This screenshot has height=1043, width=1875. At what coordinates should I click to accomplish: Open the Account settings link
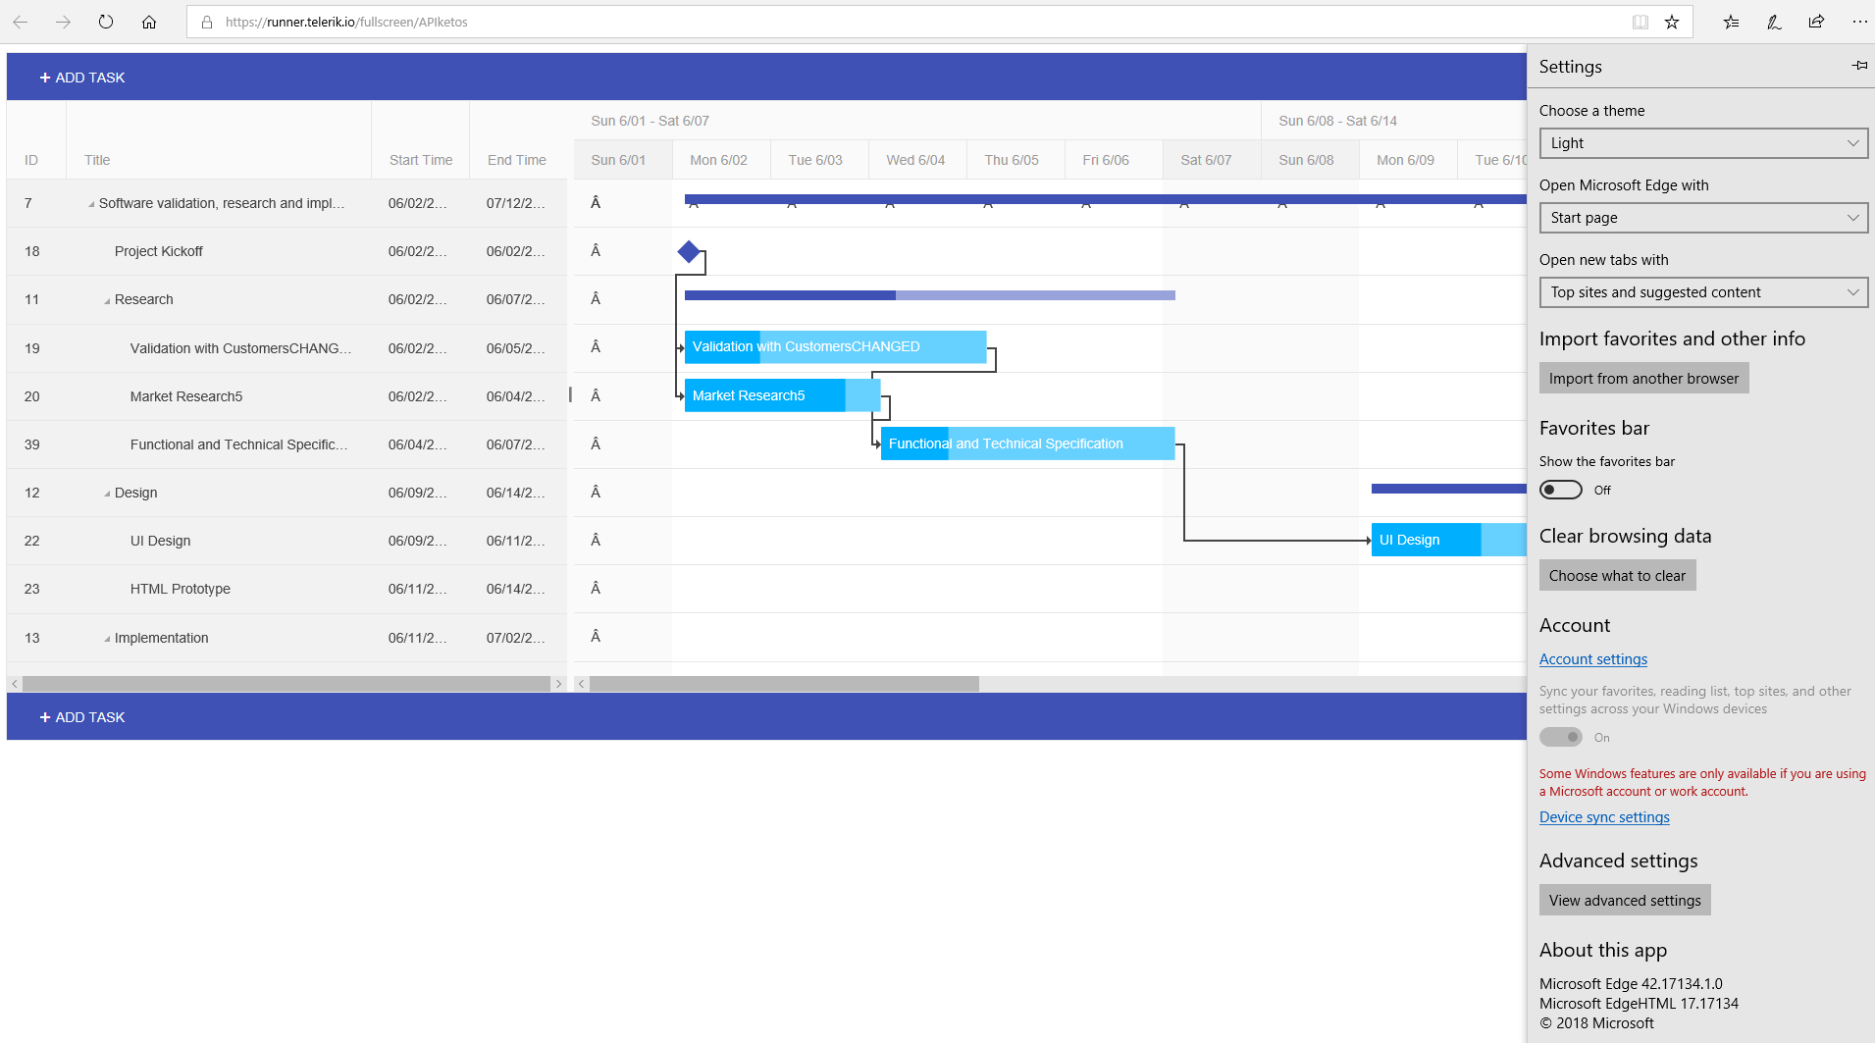(1592, 658)
